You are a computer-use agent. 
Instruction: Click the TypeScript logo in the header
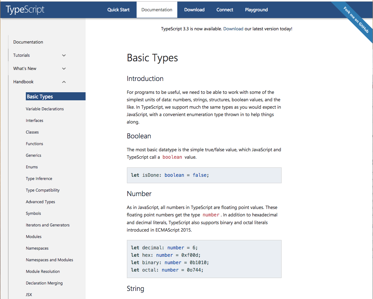click(x=25, y=10)
